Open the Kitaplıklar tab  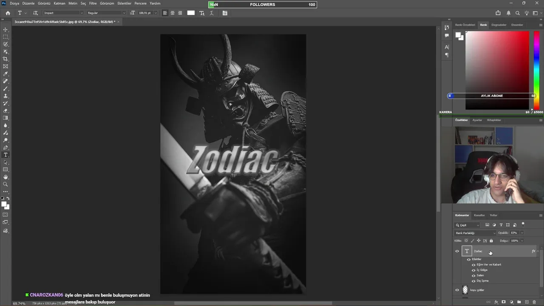tap(494, 120)
